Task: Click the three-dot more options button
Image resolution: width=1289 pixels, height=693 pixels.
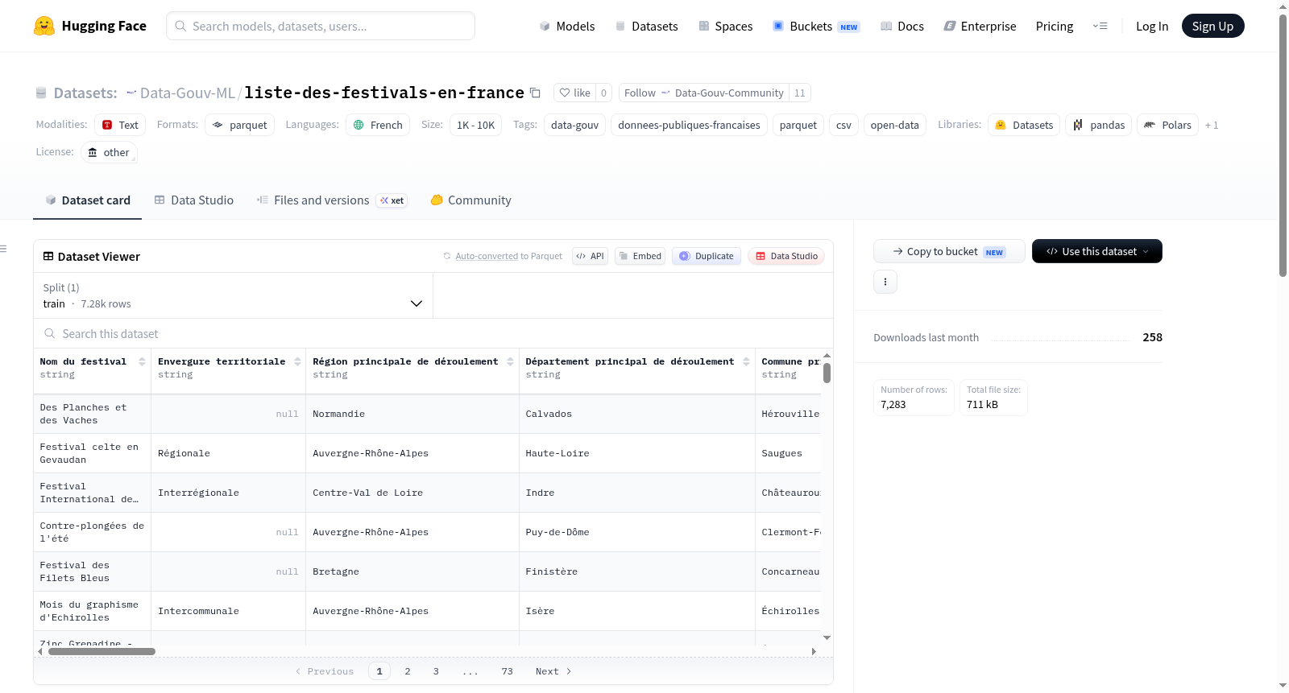Action: click(x=885, y=282)
